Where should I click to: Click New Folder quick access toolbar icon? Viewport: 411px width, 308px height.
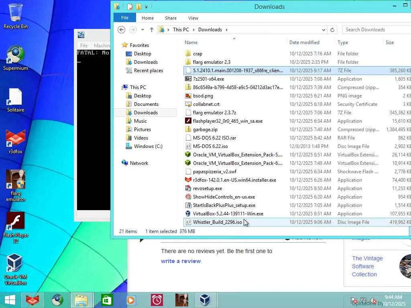click(138, 7)
